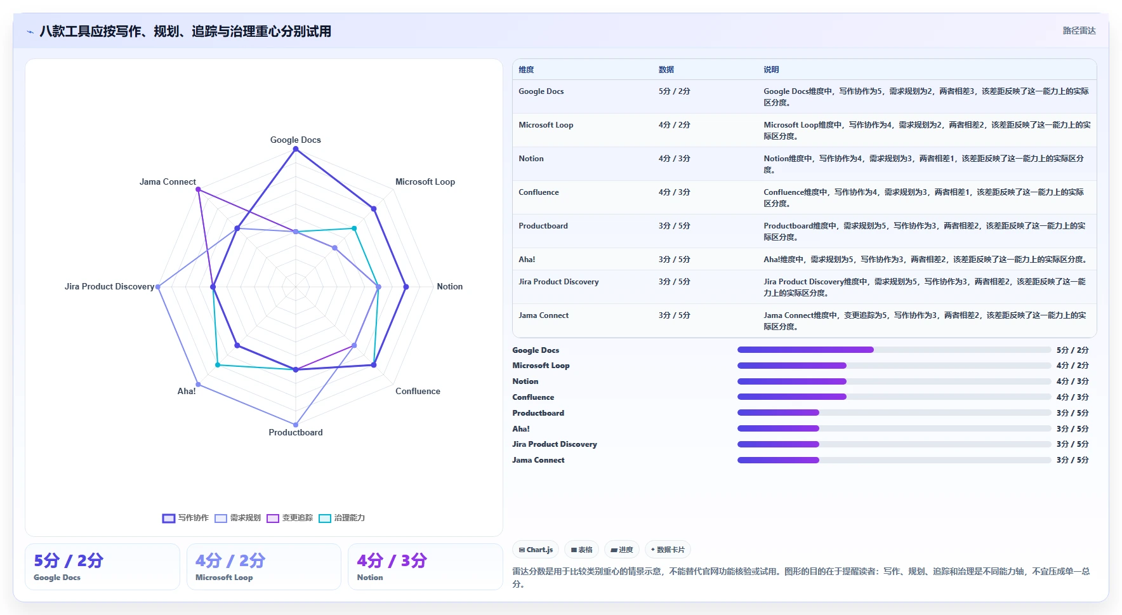Select the dark blue point on the Notion axis
1122x615 pixels.
click(x=406, y=287)
